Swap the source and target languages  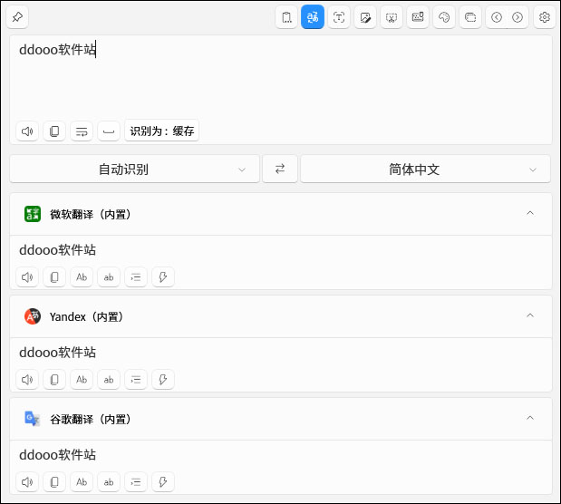[x=280, y=169]
